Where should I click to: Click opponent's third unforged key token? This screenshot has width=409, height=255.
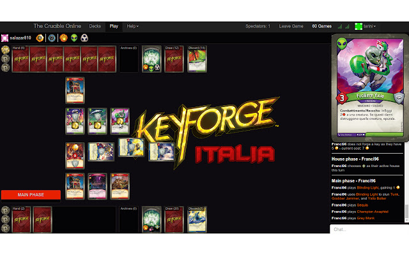point(6,68)
